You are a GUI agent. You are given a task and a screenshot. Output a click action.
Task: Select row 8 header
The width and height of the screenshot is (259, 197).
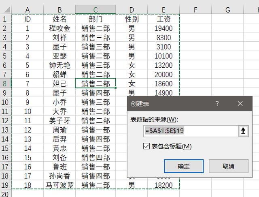click(x=5, y=84)
